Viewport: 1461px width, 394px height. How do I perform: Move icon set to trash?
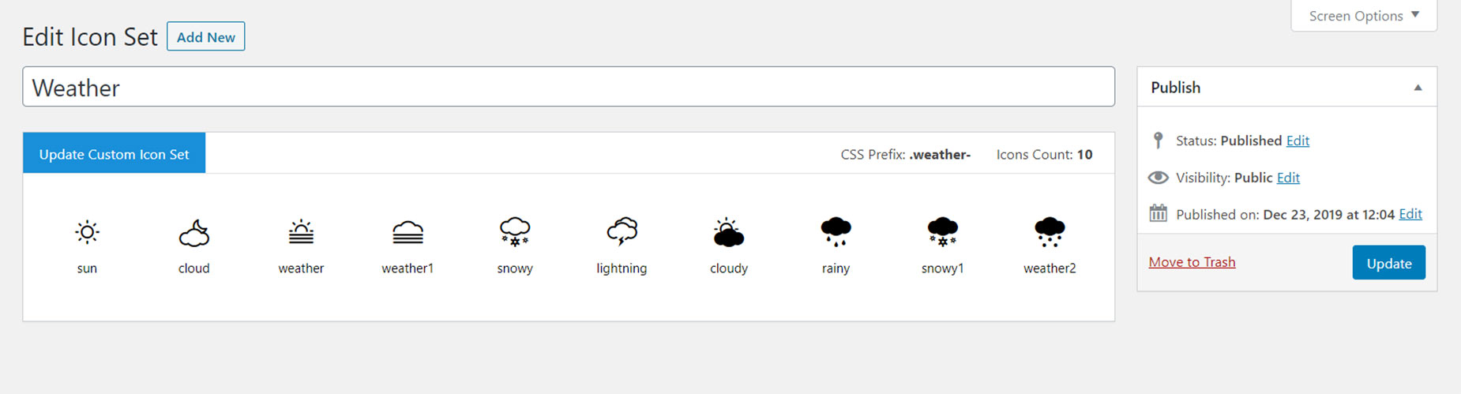[x=1192, y=262]
